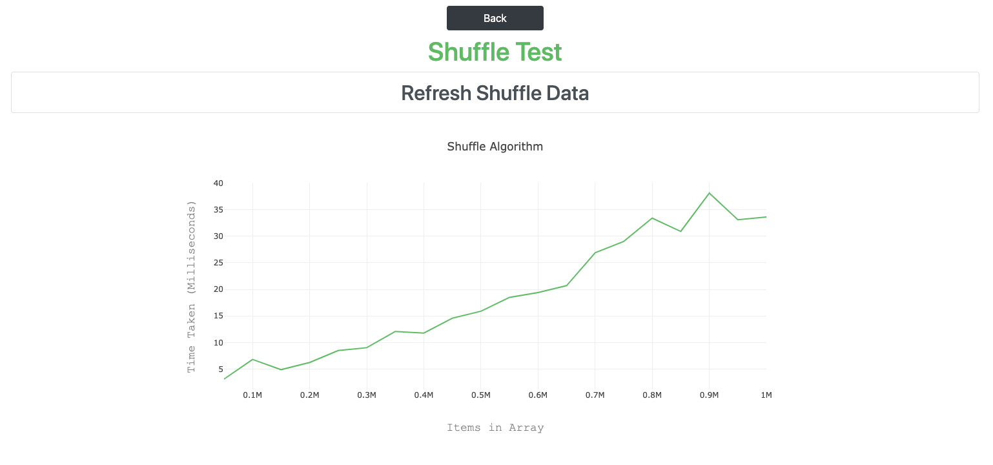The height and width of the screenshot is (465, 993).
Task: Click the line's small peak at 0.1M
Action: click(252, 359)
